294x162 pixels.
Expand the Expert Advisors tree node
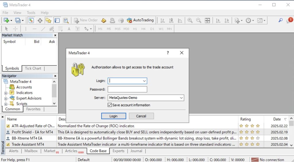pyautogui.click(x=6, y=99)
